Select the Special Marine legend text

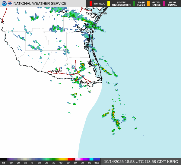coord(156,4)
